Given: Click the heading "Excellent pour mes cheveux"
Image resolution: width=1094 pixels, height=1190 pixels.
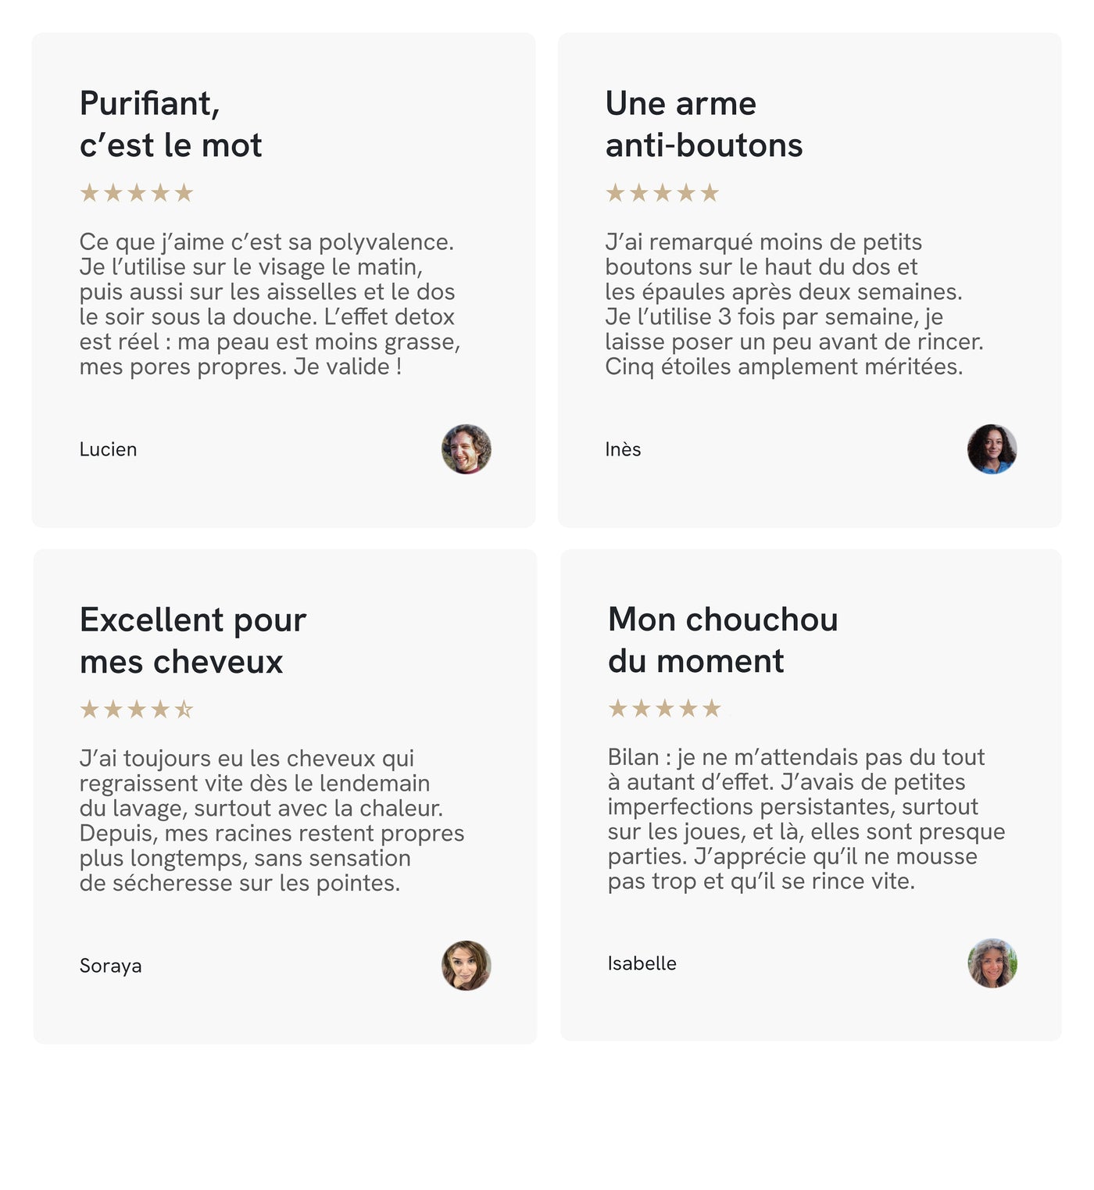Looking at the screenshot, I should (x=193, y=641).
